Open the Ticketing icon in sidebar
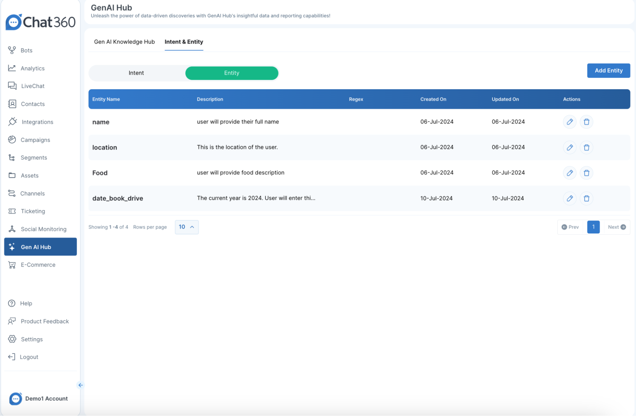The width and height of the screenshot is (636, 416). tap(12, 211)
